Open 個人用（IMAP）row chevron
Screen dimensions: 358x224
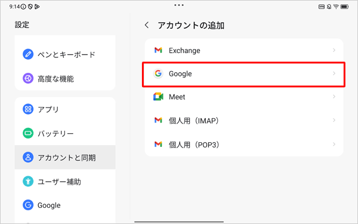pyautogui.click(x=334, y=120)
